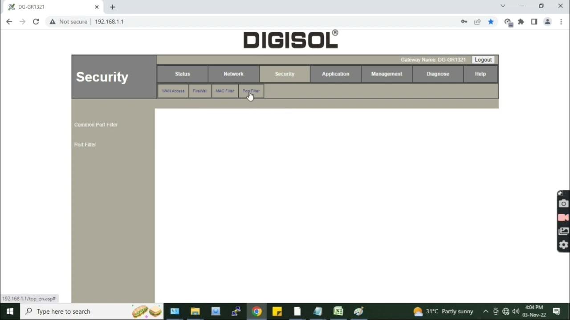The image size is (570, 320).
Task: Open the tab search chevron
Action: [503, 6]
